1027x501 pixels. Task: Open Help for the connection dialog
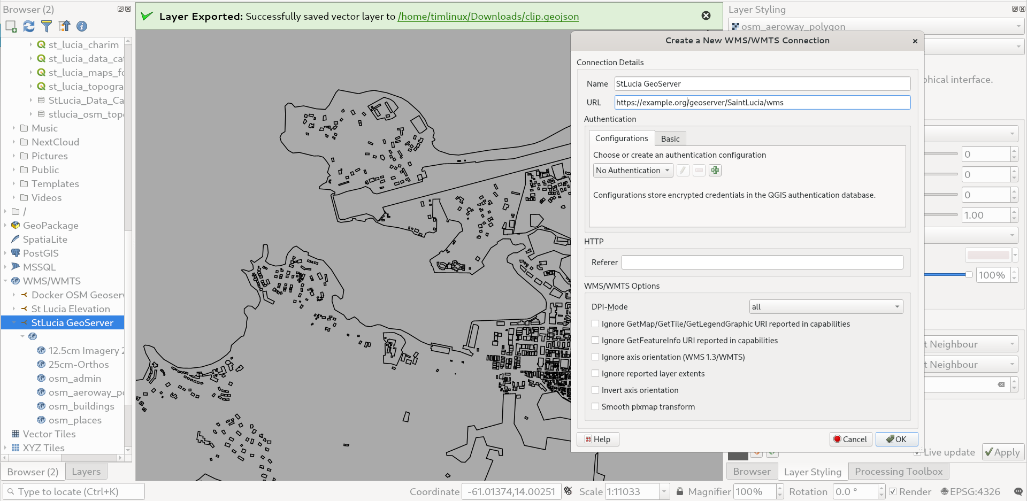coord(597,439)
